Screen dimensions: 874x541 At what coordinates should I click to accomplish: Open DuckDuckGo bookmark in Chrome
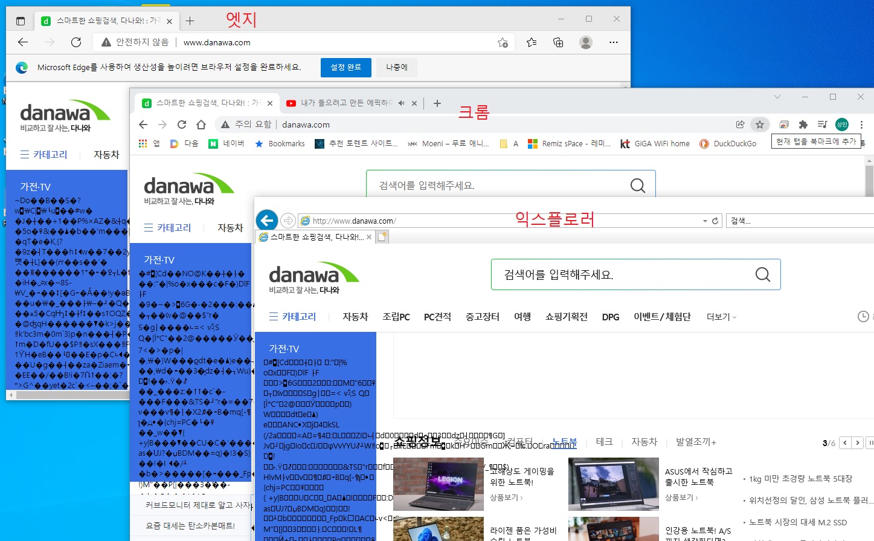[728, 144]
